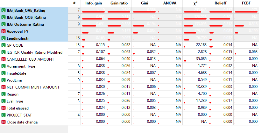Click Total elapsed χ² value 8.989
262x133 pixels.
(202, 108)
